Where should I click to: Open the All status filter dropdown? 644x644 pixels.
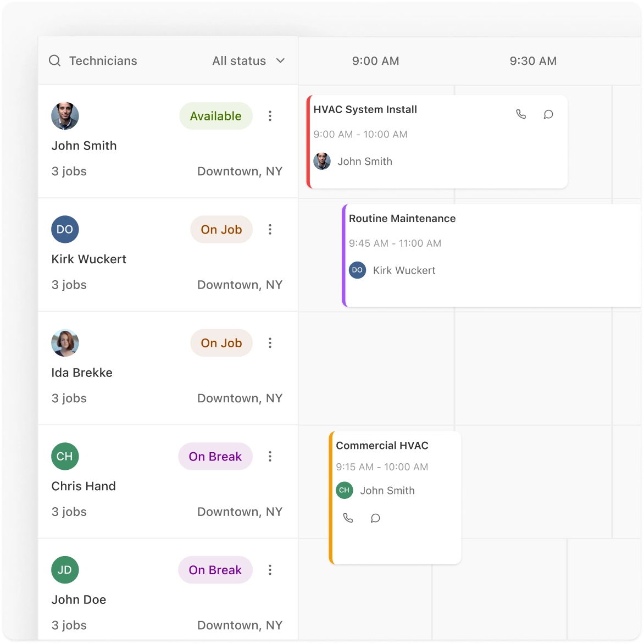pos(248,61)
